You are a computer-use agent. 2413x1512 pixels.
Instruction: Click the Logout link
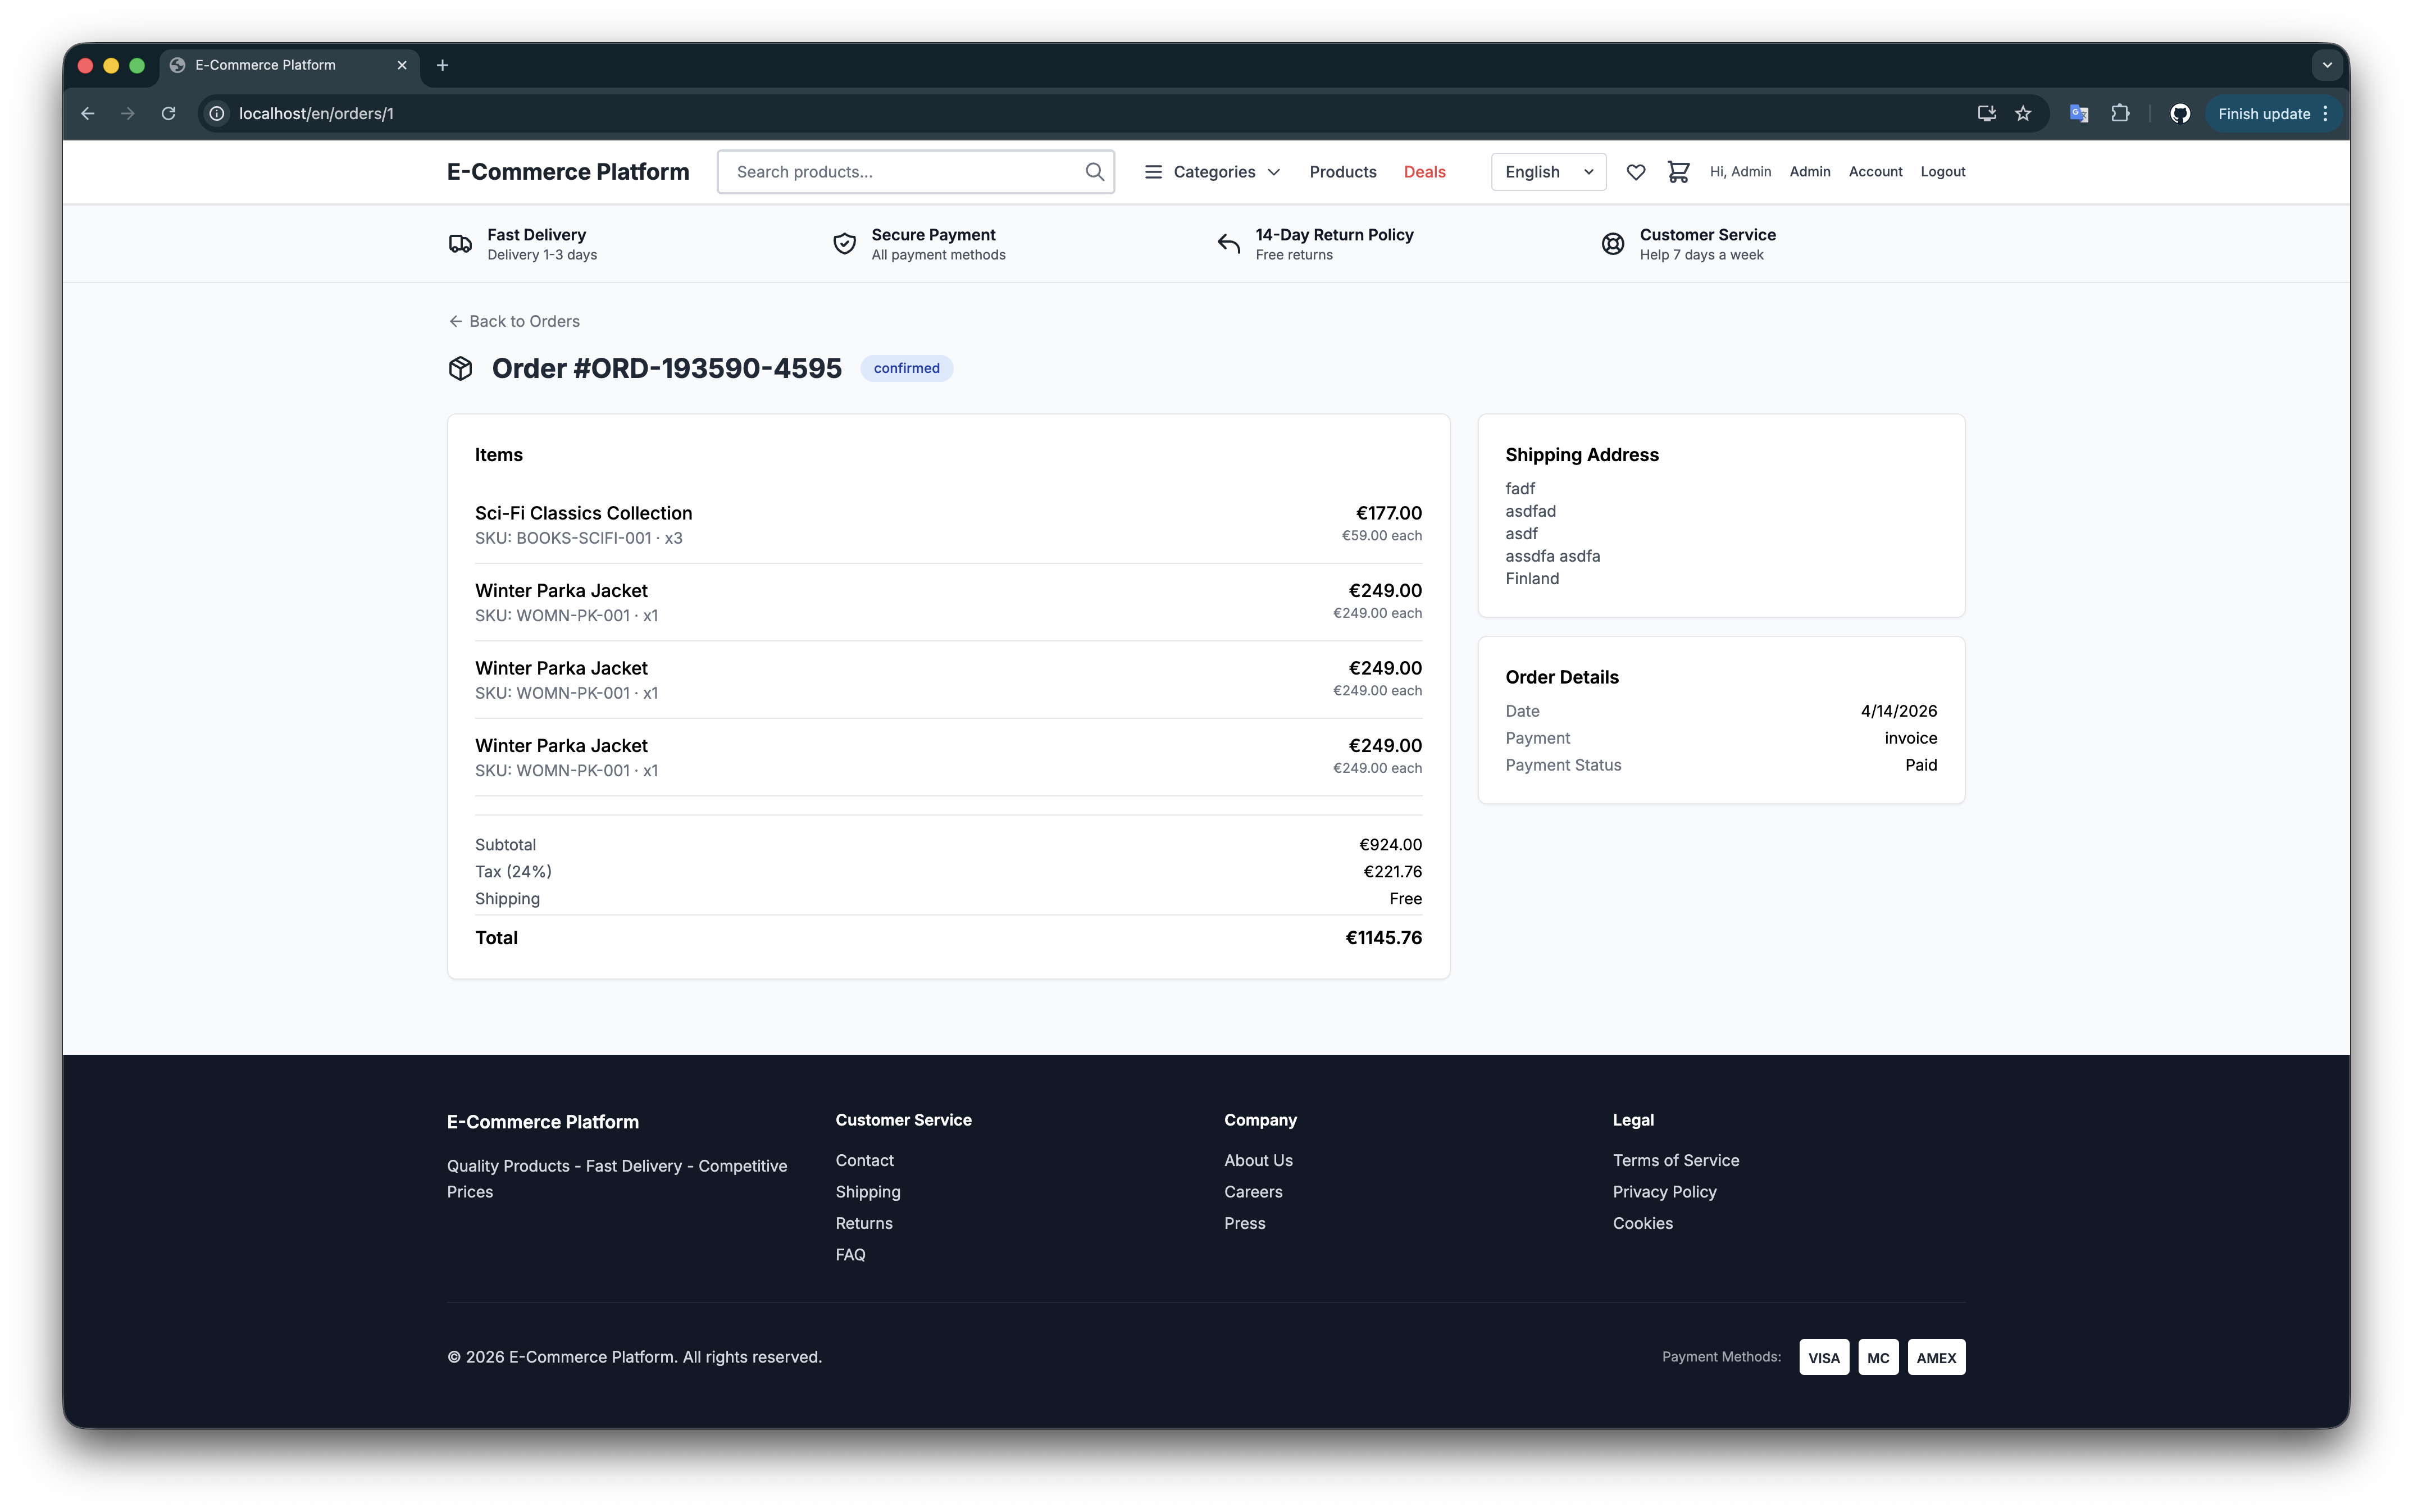(x=1942, y=172)
